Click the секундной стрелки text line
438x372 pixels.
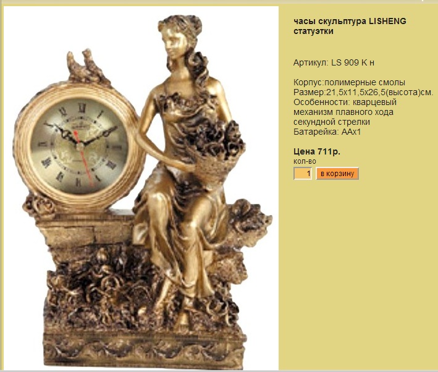[332, 122]
